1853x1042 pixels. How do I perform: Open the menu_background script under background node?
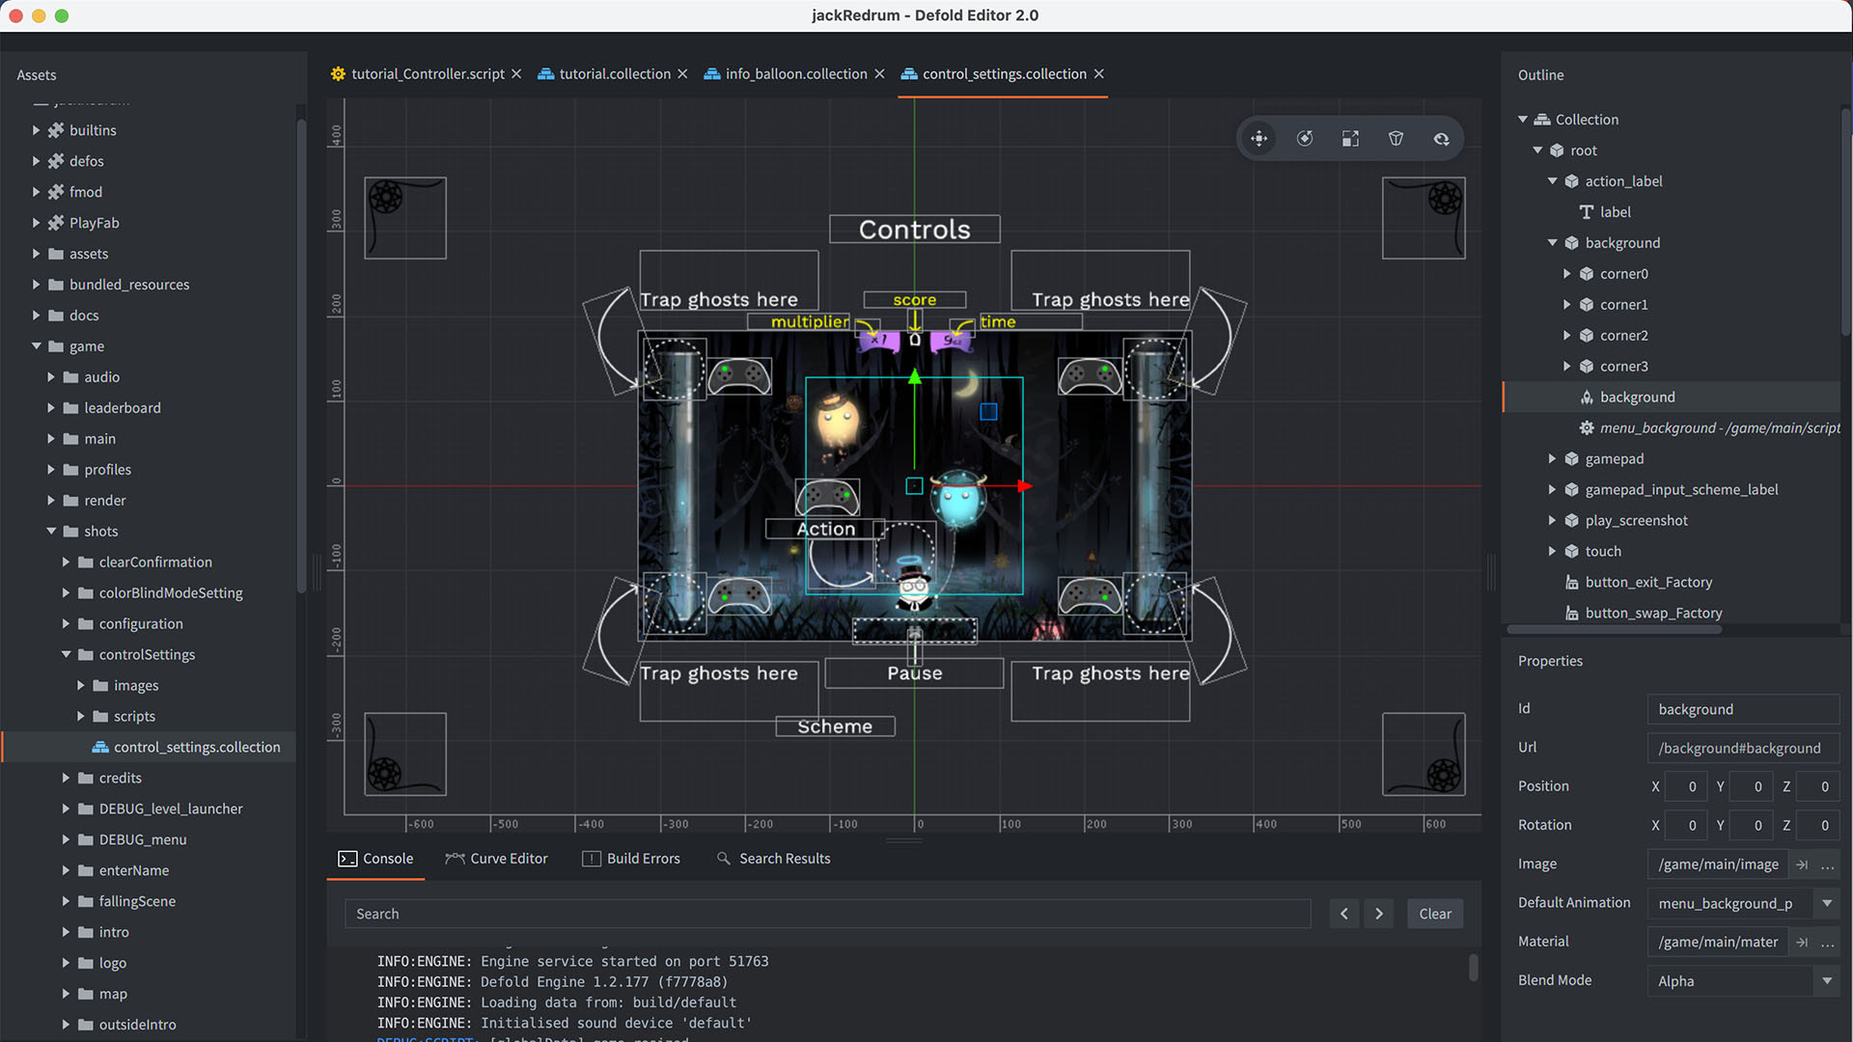(1708, 427)
